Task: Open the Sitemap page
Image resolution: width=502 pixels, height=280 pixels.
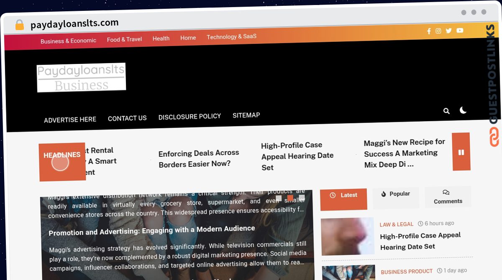Action: [246, 115]
